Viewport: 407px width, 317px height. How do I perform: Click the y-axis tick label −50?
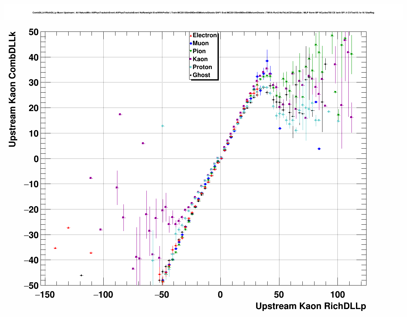(31, 285)
